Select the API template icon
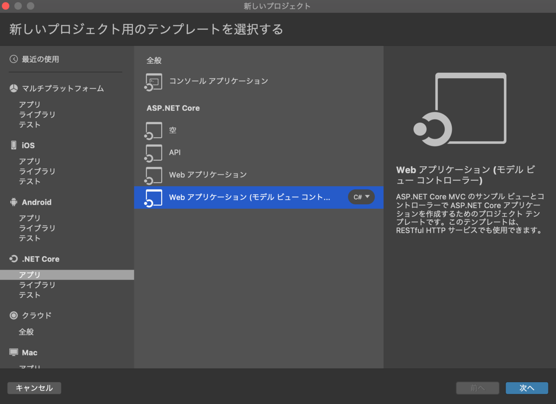Screen dimensions: 556x404 click(x=153, y=153)
